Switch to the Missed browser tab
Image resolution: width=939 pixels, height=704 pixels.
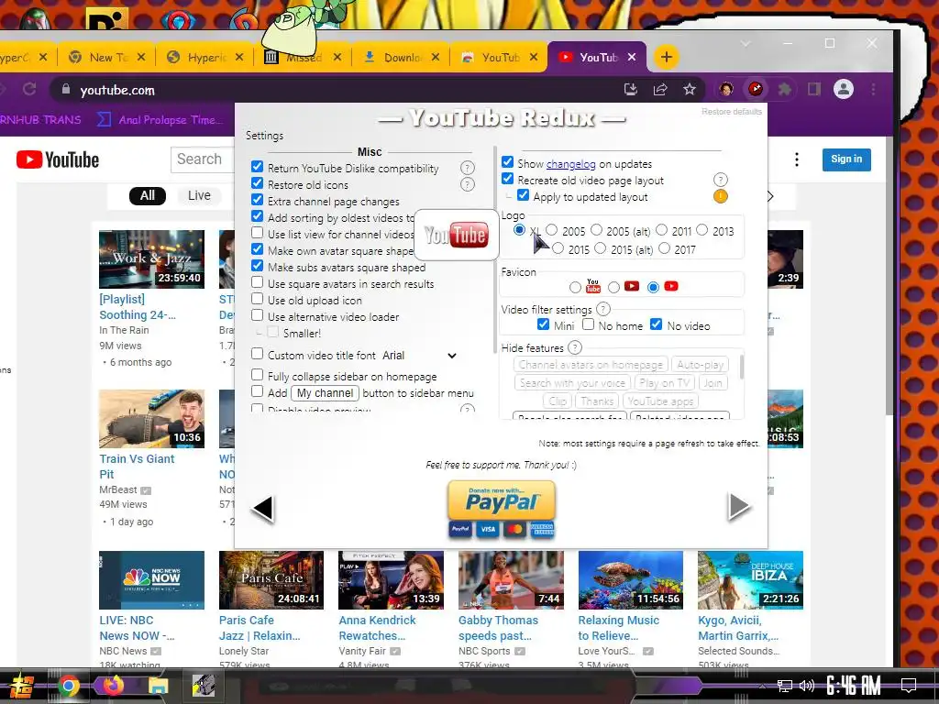pos(304,57)
